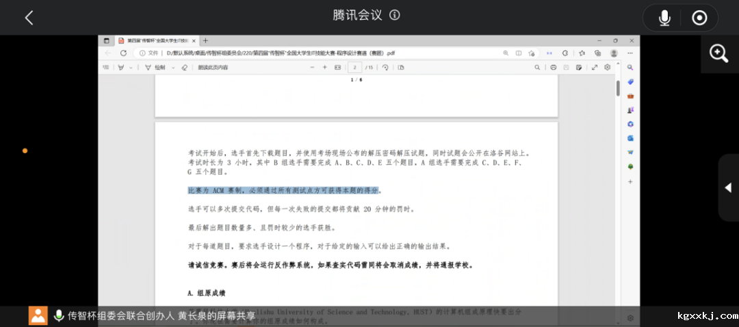Close the PDF browser tab

coord(194,40)
